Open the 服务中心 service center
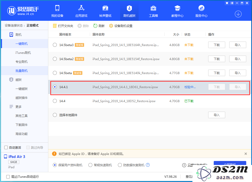This screenshot has width=252, height=182. click(x=201, y=11)
